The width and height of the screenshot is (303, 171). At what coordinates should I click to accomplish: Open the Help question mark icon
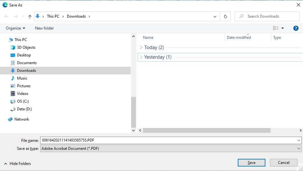296,28
